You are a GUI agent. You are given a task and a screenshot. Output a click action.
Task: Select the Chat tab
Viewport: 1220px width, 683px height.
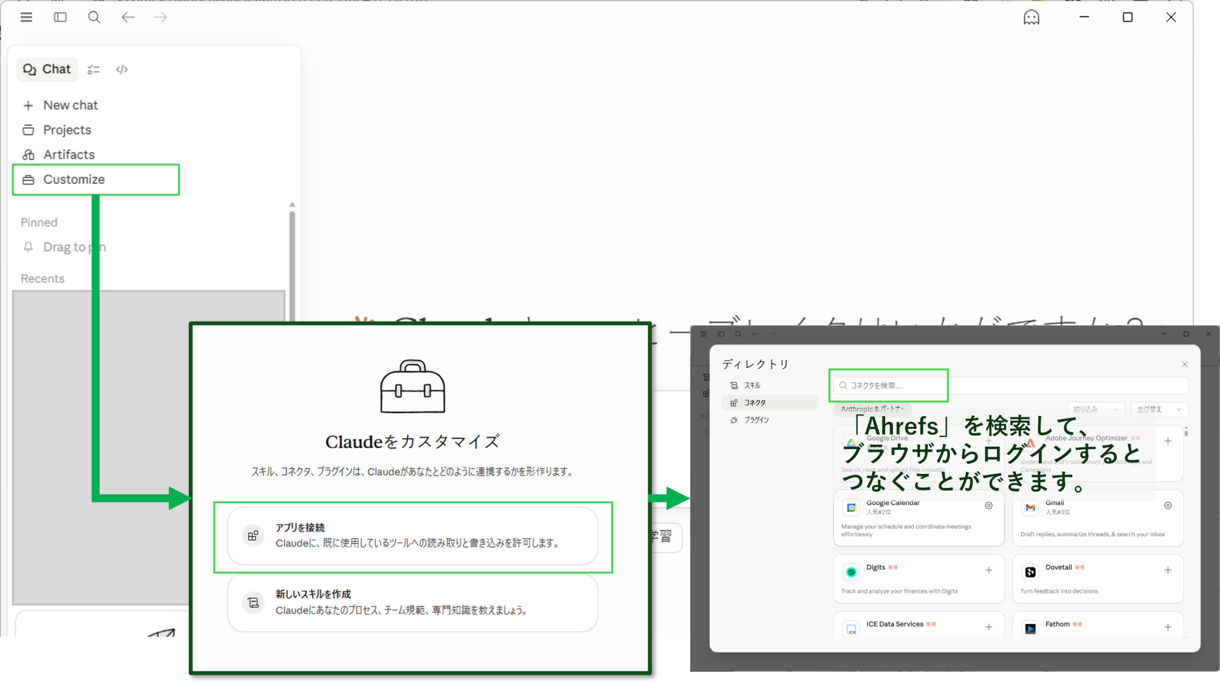[47, 69]
